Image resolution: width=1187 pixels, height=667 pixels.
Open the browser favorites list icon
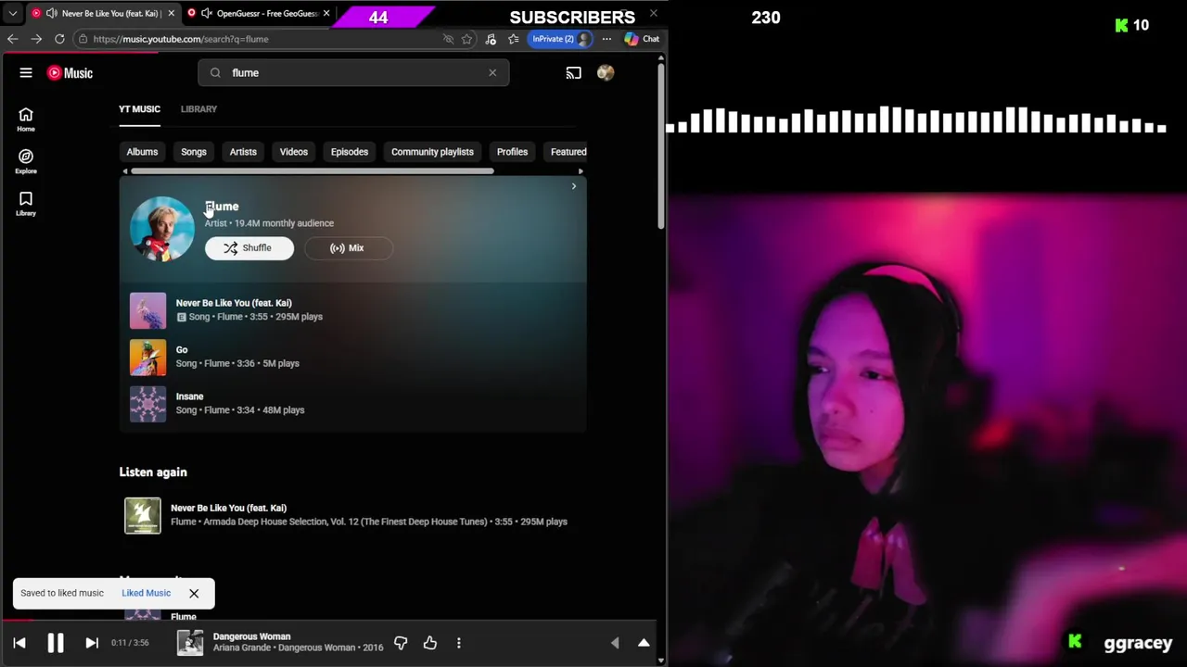[514, 39]
